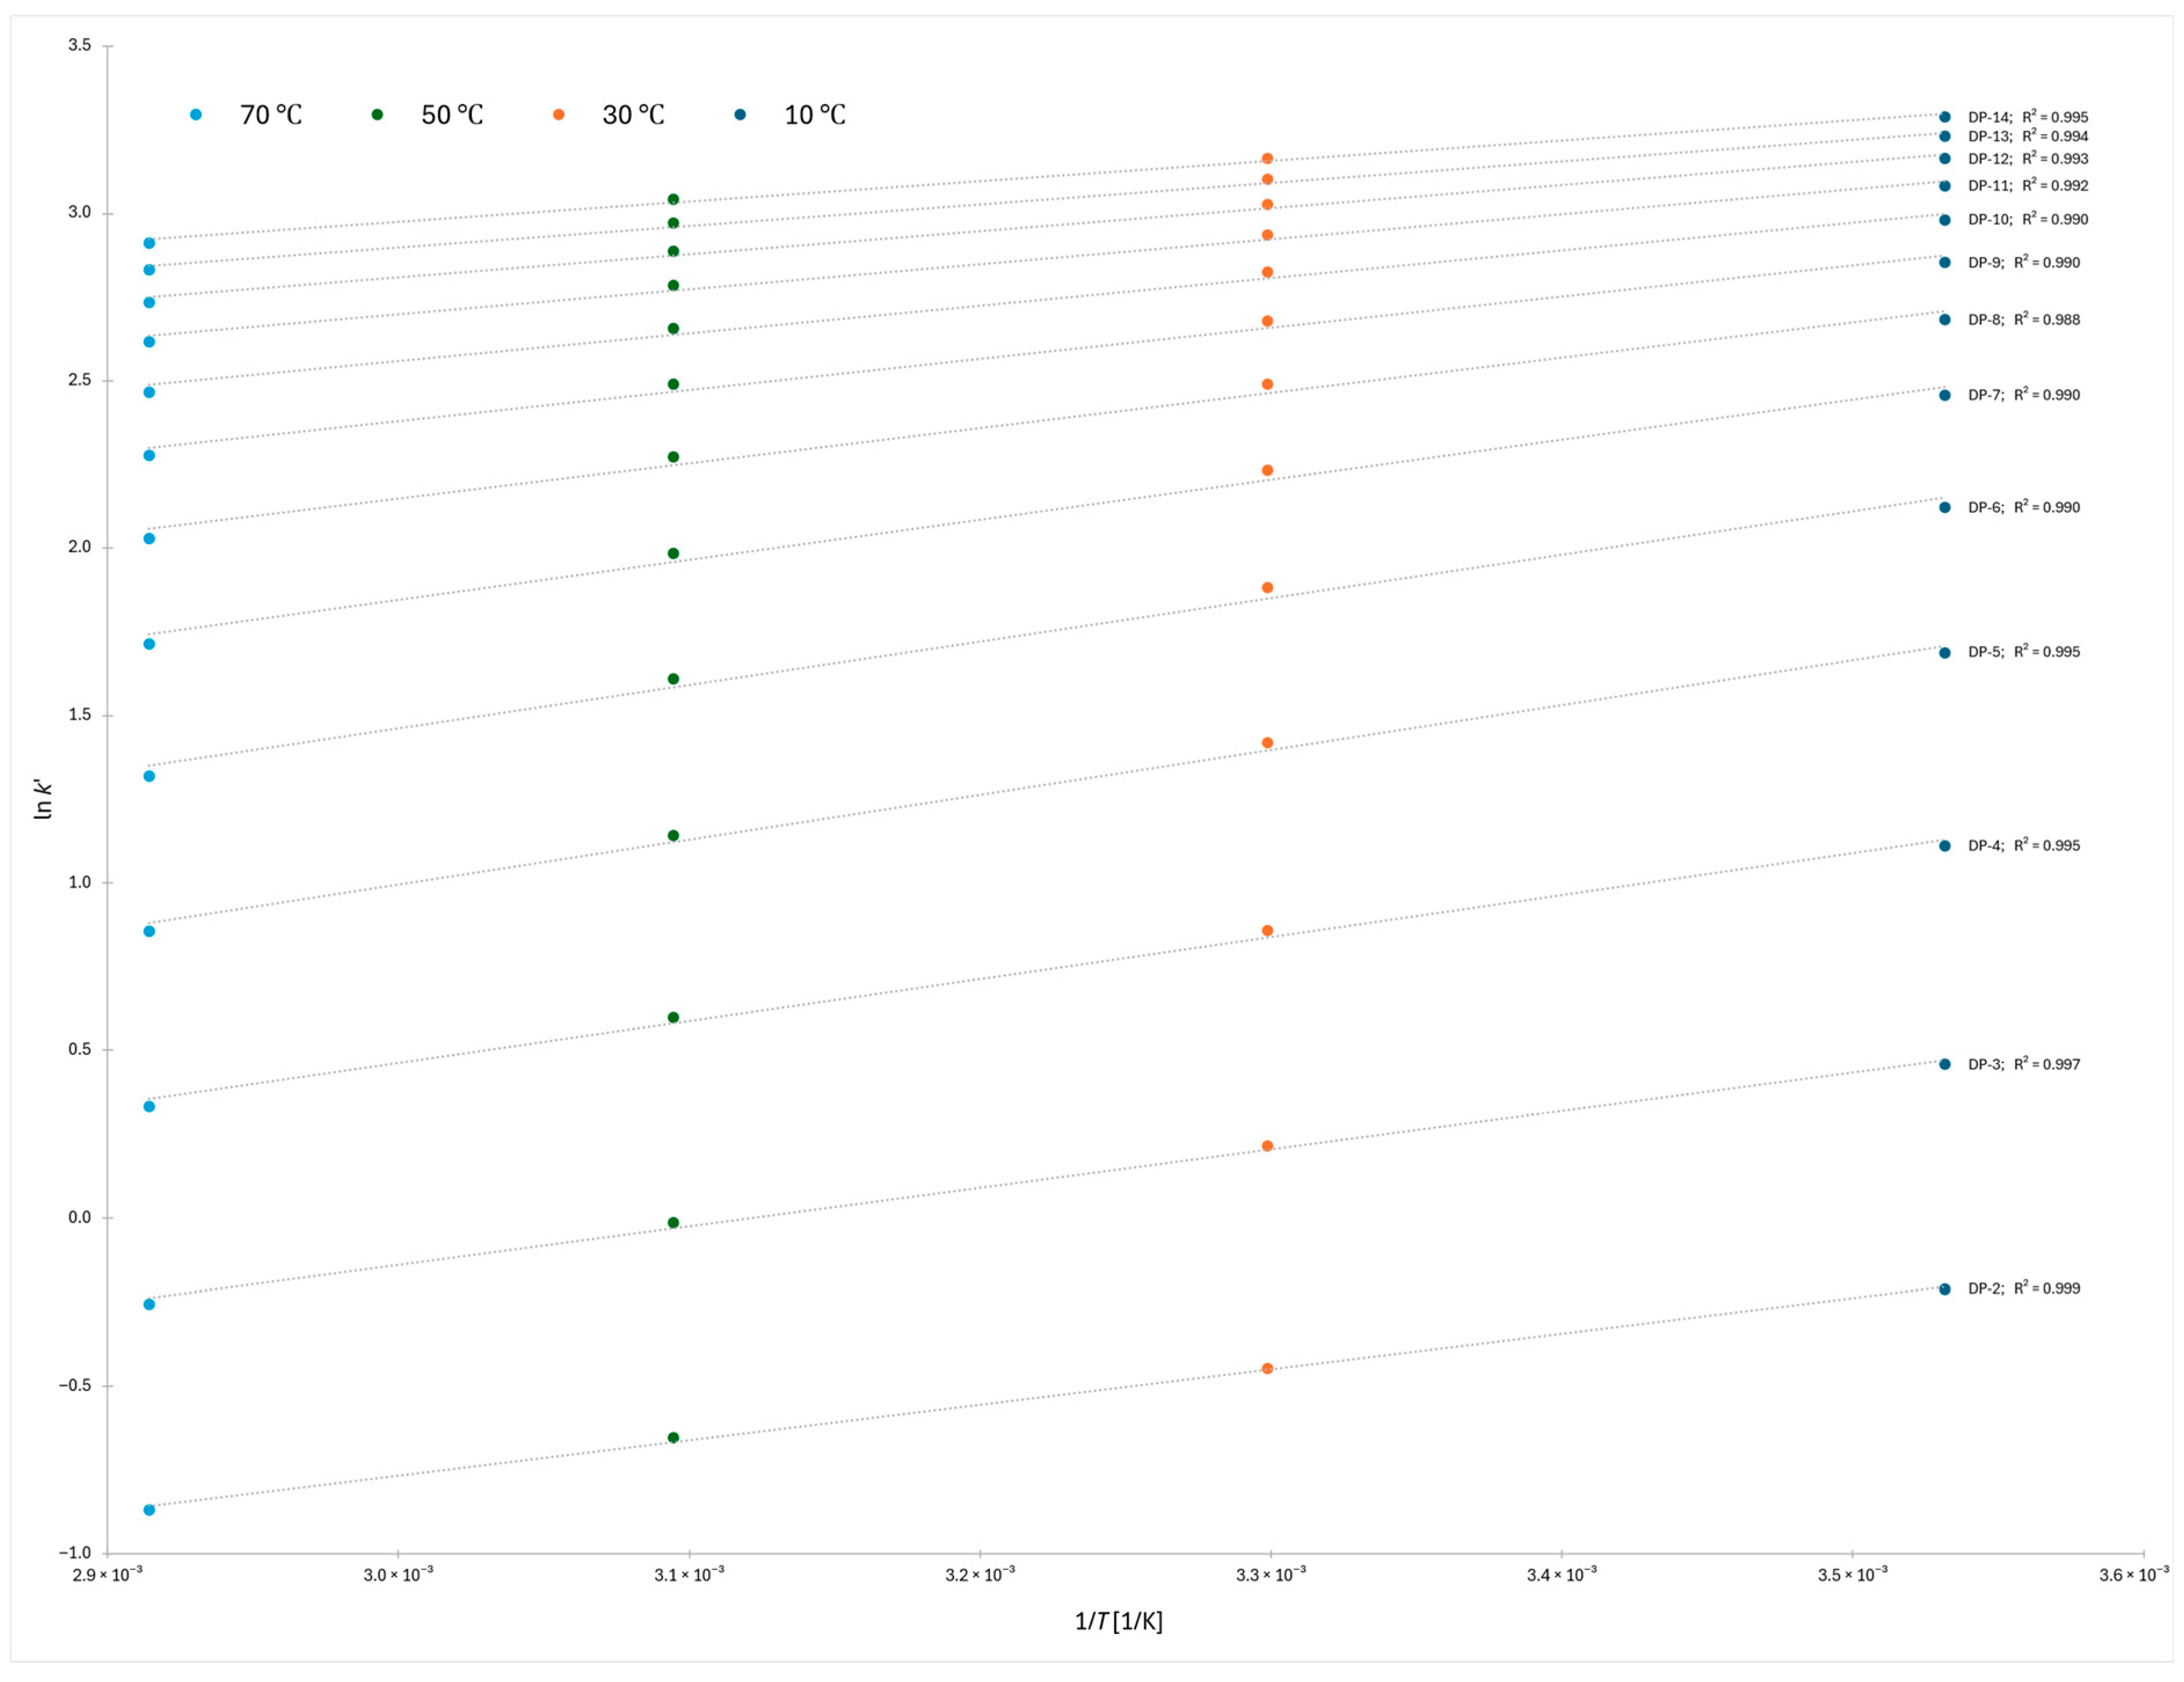Select the lowest green 50 °C data point
2184x1682 pixels.
(x=673, y=1437)
